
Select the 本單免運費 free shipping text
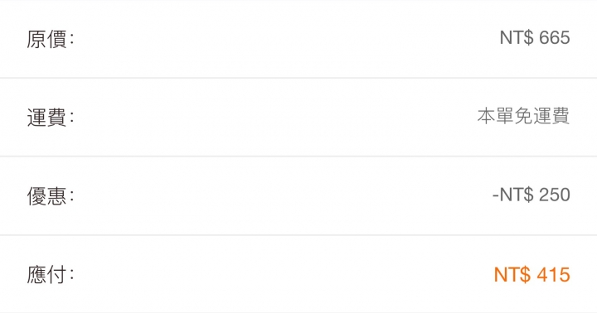(523, 116)
